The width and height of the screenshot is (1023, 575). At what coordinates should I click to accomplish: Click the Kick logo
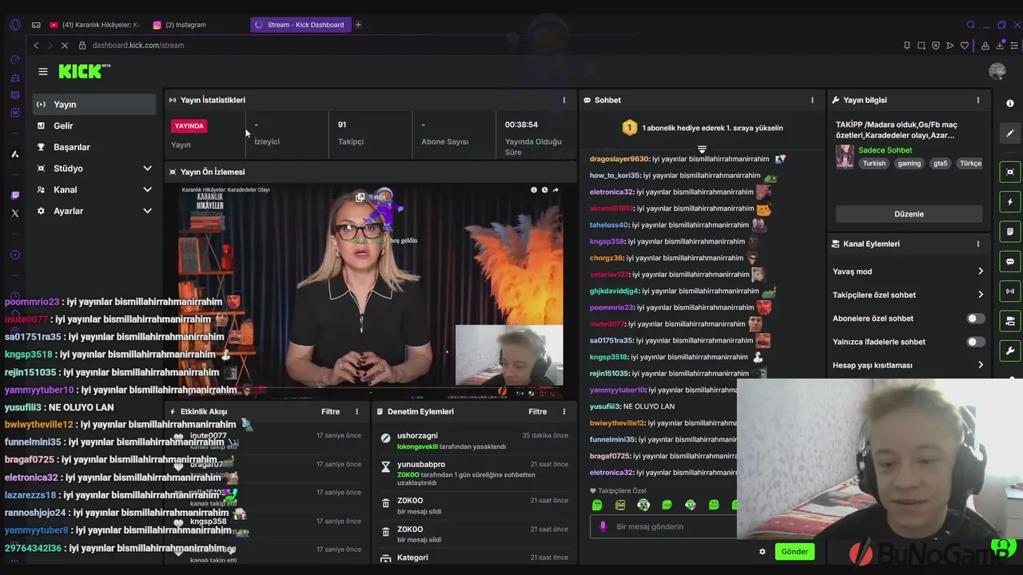84,71
